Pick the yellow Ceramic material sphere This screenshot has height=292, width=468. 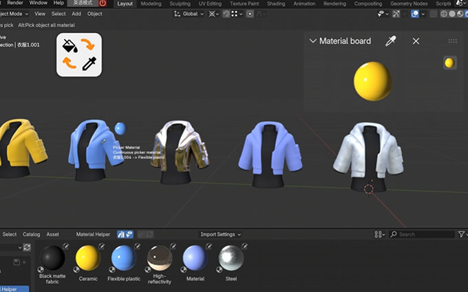(x=87, y=258)
